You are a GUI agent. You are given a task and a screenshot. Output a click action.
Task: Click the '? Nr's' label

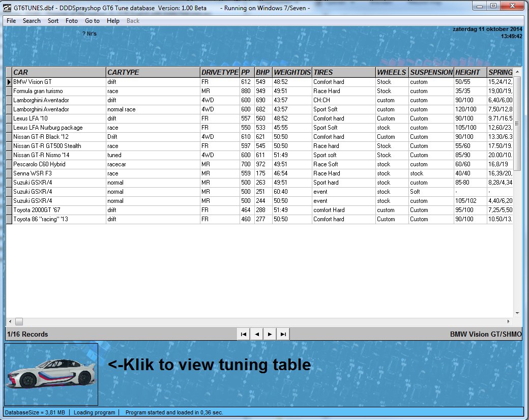point(90,34)
